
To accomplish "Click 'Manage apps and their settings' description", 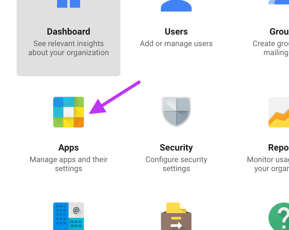I will click(x=69, y=164).
